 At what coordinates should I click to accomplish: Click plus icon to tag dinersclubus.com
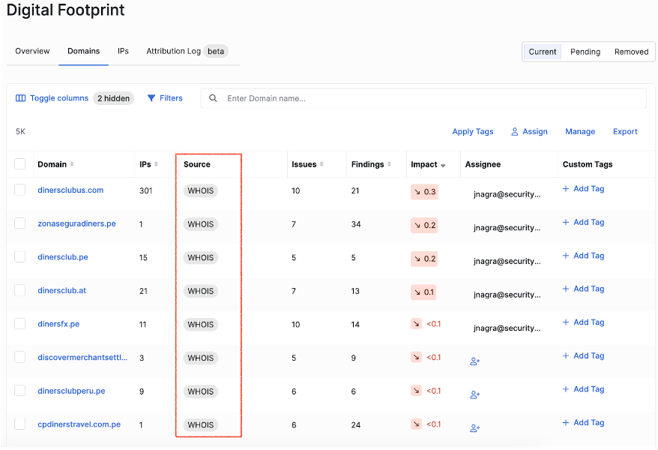(566, 189)
